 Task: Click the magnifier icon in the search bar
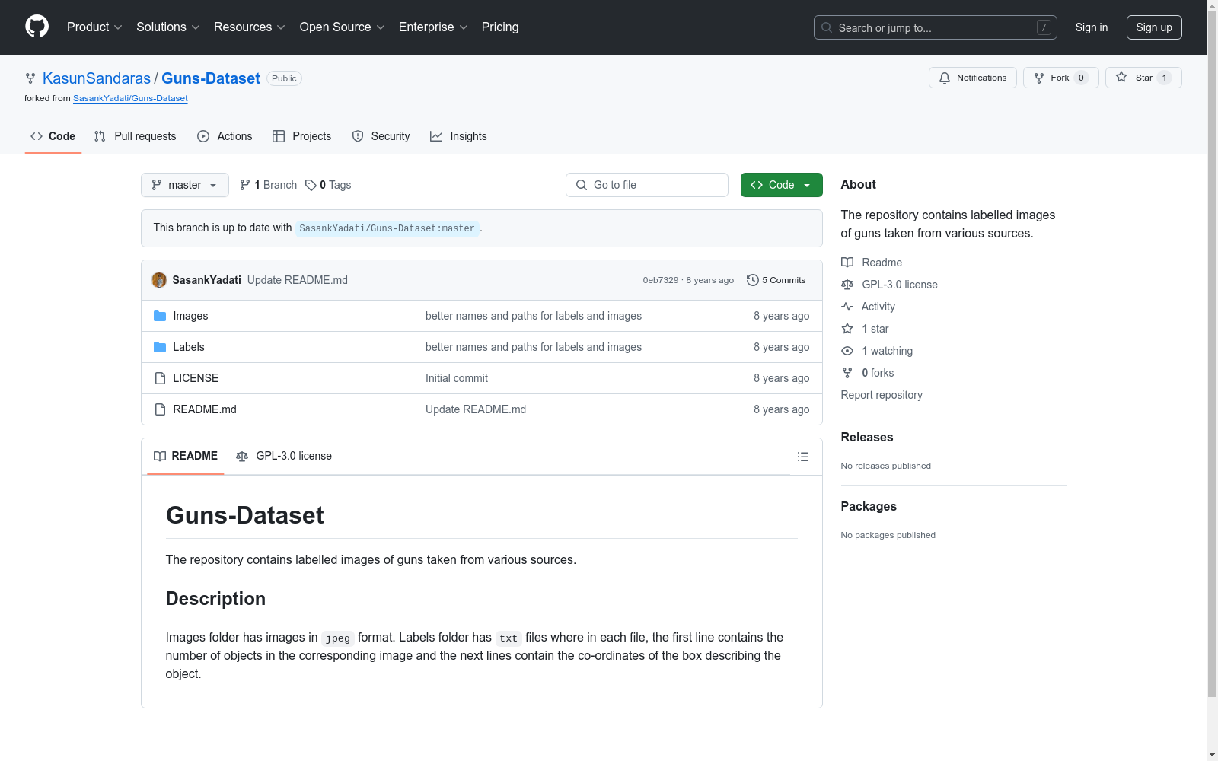pyautogui.click(x=827, y=27)
